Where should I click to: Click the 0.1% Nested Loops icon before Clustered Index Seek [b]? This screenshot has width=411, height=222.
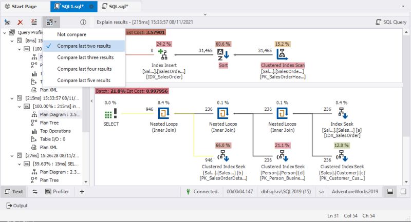223,113
